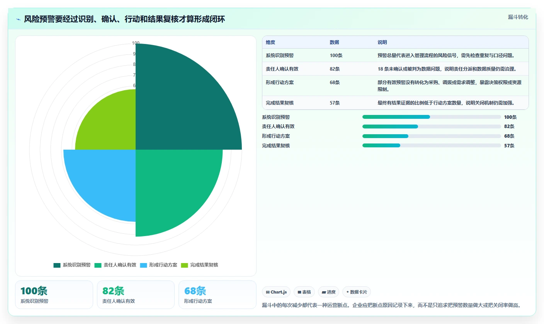
Task: Click the description starting 预警总量代表
Action: tap(447, 56)
